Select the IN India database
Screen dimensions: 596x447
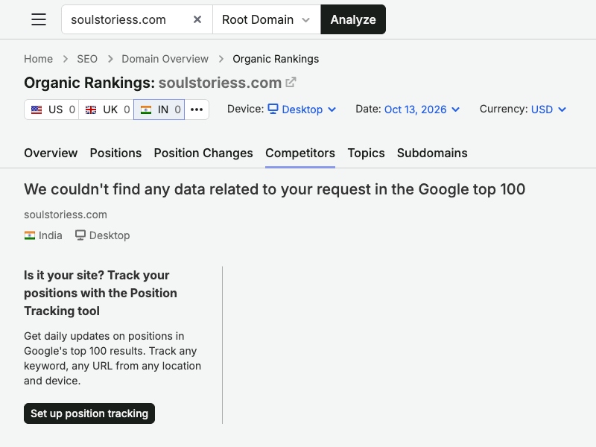click(159, 110)
